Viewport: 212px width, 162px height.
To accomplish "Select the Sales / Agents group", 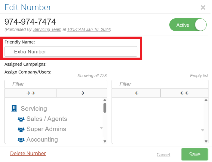I will tap(47, 119).
